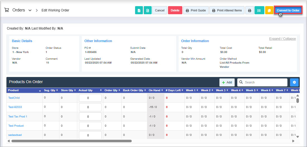Click the PO number 1-000486

(91, 52)
